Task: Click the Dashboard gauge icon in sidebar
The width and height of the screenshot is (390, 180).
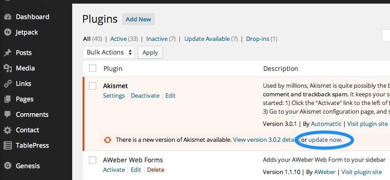Action: (x=8, y=17)
